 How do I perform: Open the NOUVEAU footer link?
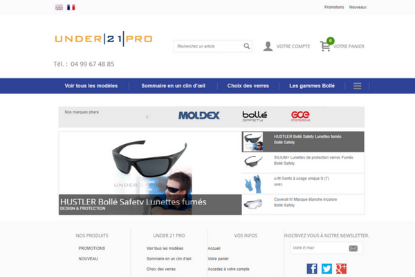click(x=88, y=259)
